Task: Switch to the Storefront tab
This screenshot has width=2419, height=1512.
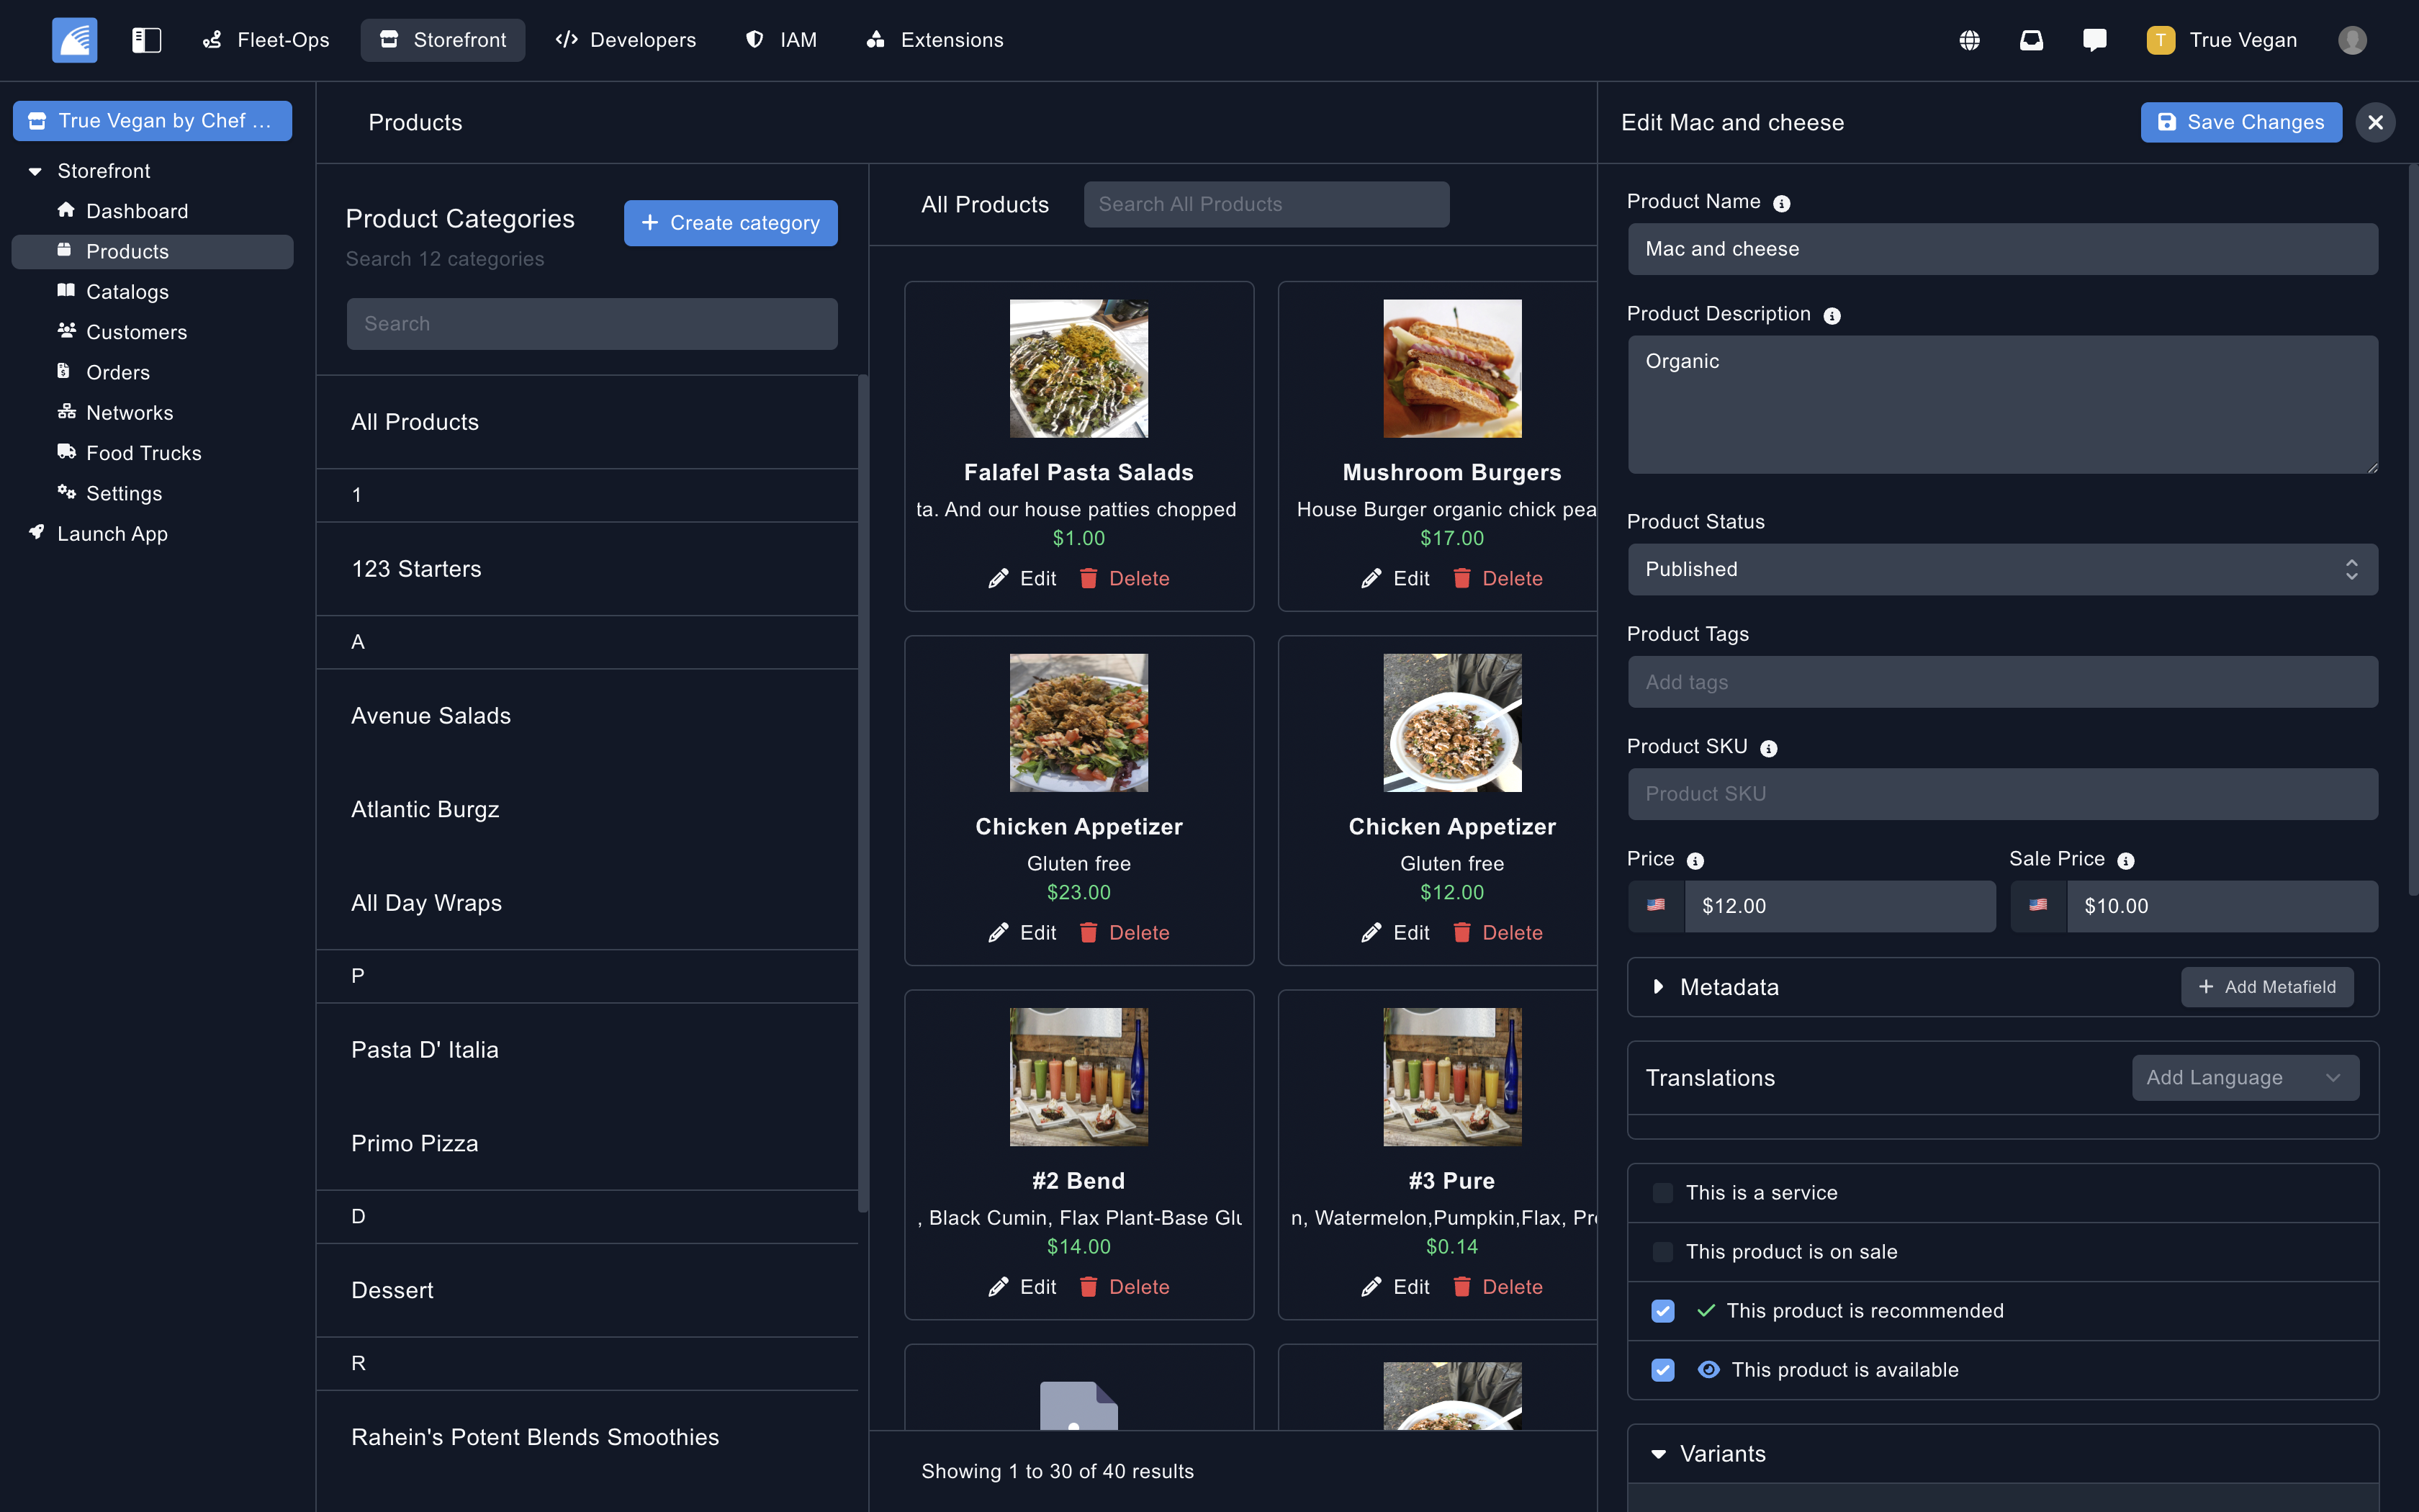Action: pyautogui.click(x=443, y=40)
